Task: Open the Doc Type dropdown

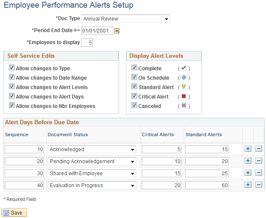Action: (125, 19)
